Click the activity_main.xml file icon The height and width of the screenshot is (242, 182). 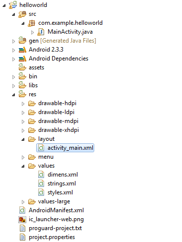41,148
